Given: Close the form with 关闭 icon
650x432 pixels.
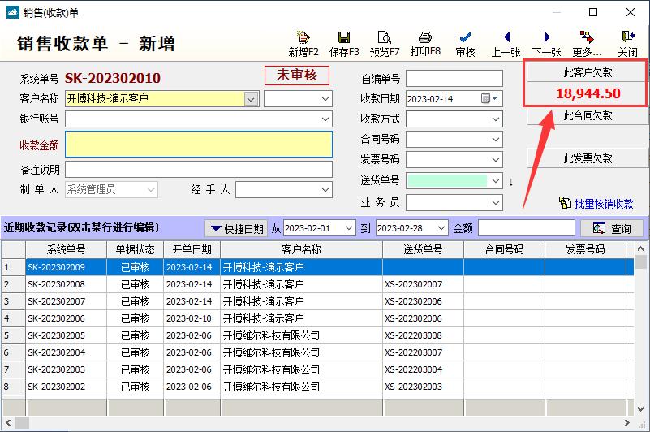Looking at the screenshot, I should pos(627,44).
